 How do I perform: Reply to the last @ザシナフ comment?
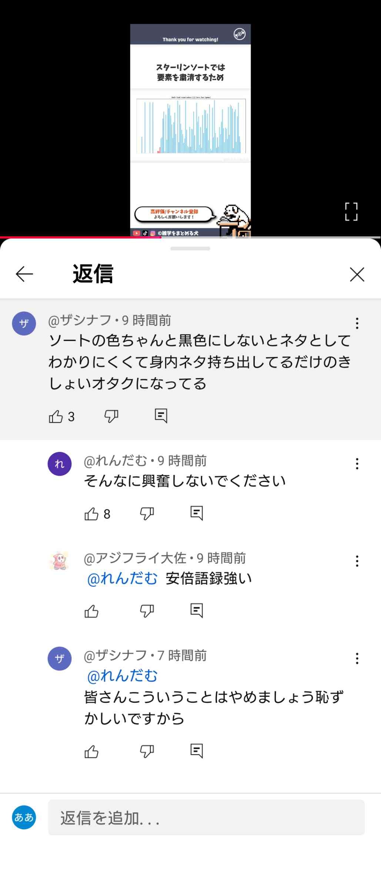point(197,751)
